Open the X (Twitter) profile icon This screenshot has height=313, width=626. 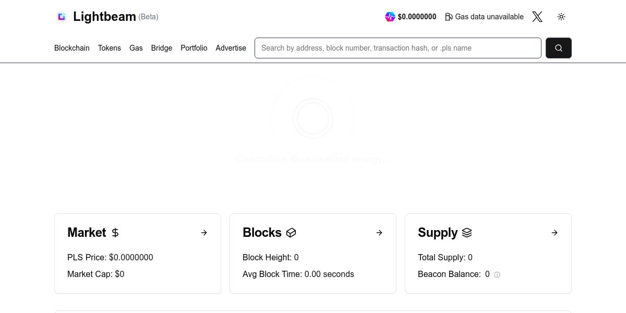click(537, 17)
